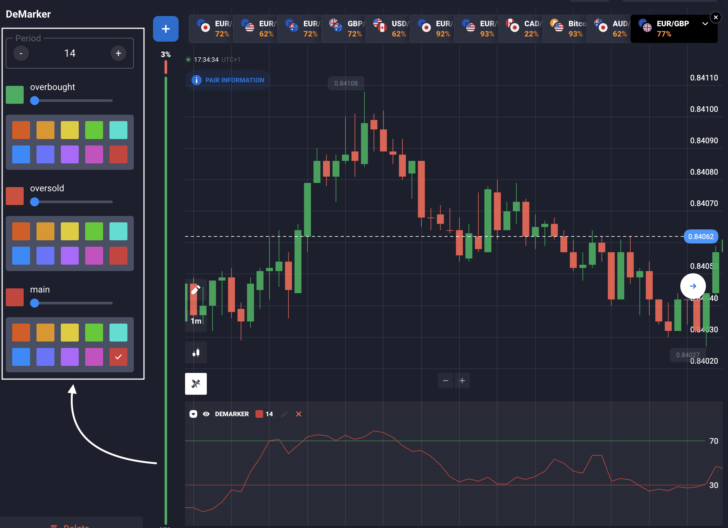This screenshot has height=528, width=728.
Task: Zoom out chart with minus button
Action: tap(446, 381)
